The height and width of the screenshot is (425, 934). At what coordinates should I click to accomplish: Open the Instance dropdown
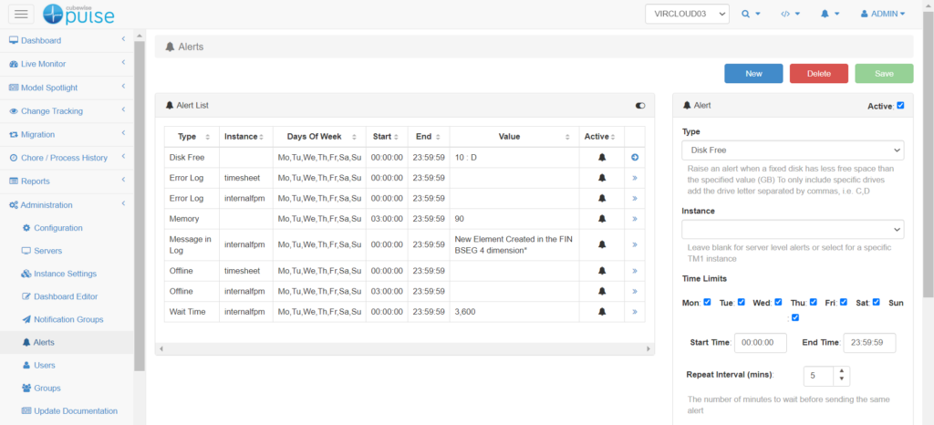tap(793, 229)
